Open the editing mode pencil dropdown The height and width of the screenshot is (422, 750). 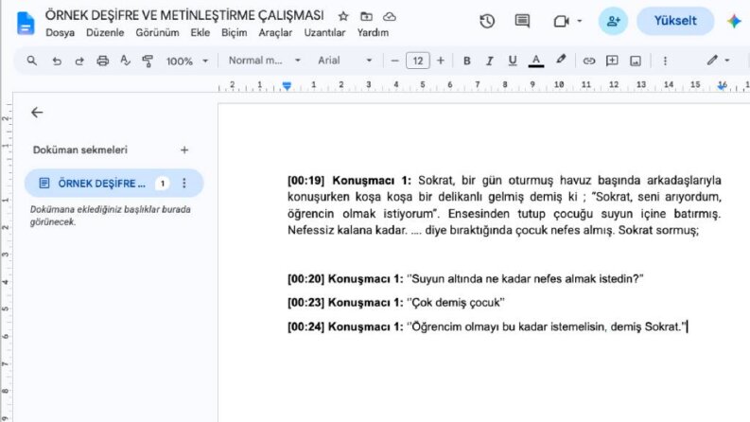point(719,61)
